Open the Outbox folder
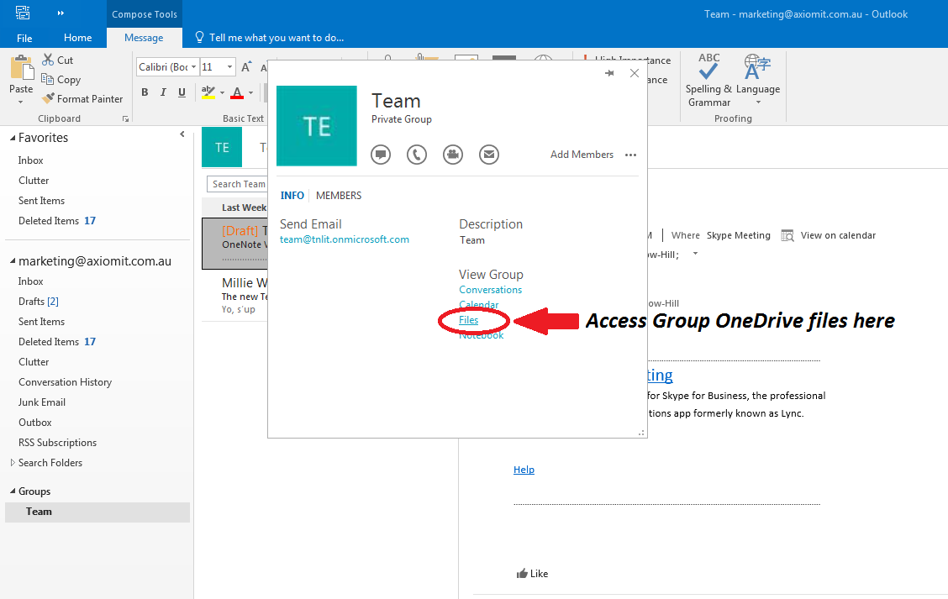The width and height of the screenshot is (948, 599). click(35, 423)
